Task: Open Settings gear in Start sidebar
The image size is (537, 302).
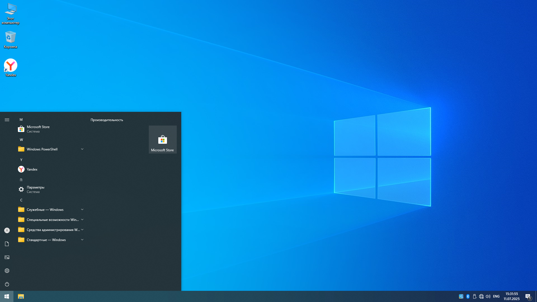Action: 7,271
